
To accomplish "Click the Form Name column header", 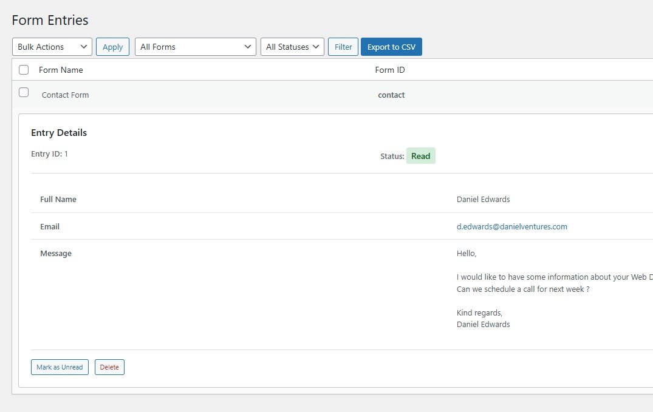I will [61, 70].
